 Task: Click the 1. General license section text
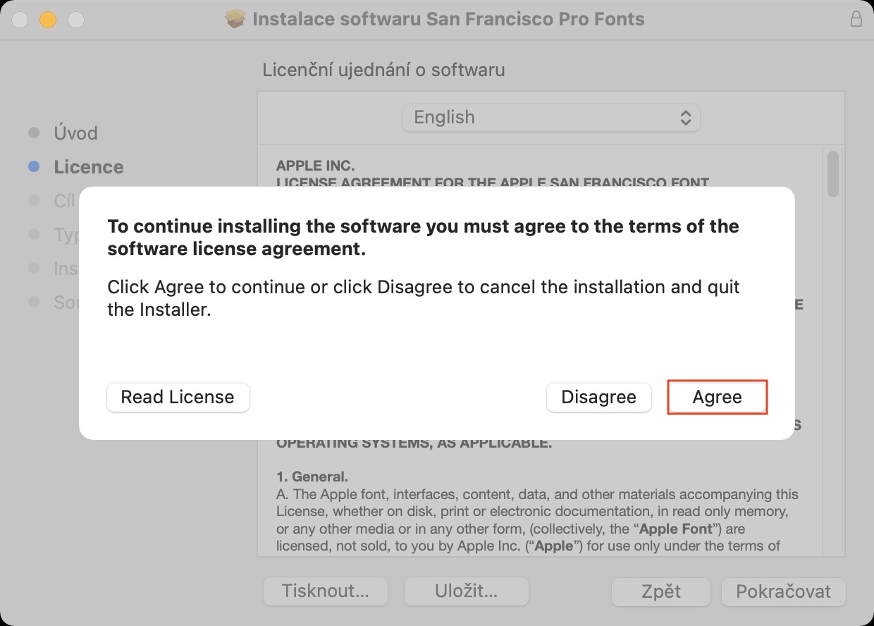click(x=312, y=477)
